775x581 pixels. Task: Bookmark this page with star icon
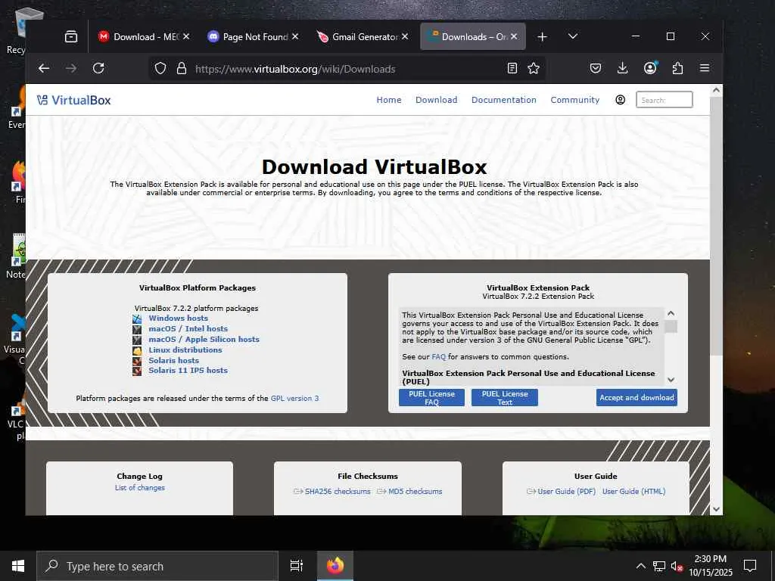point(534,68)
